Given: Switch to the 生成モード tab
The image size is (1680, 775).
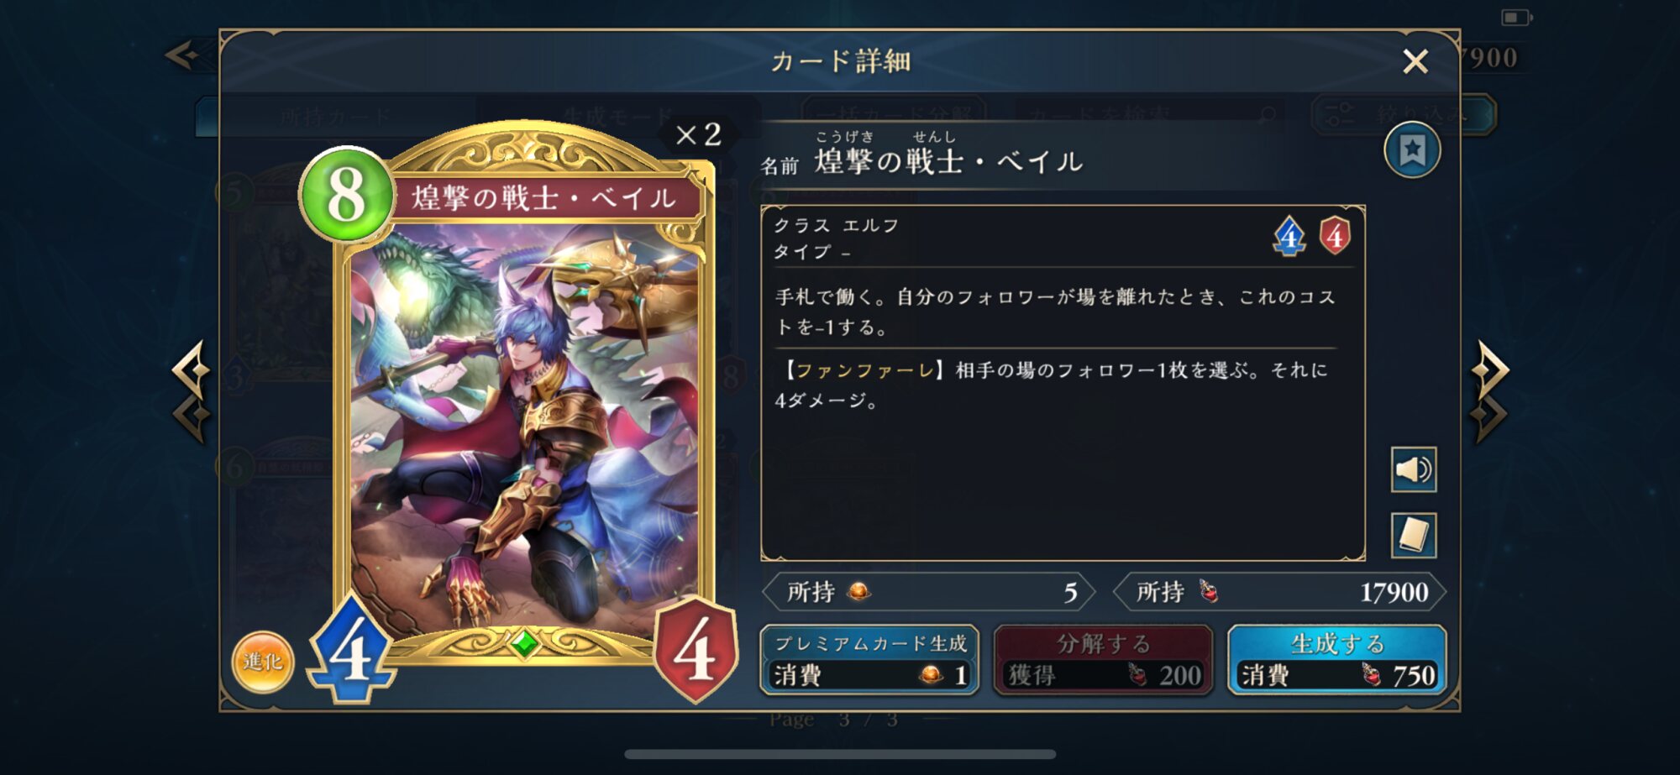Looking at the screenshot, I should (x=618, y=116).
